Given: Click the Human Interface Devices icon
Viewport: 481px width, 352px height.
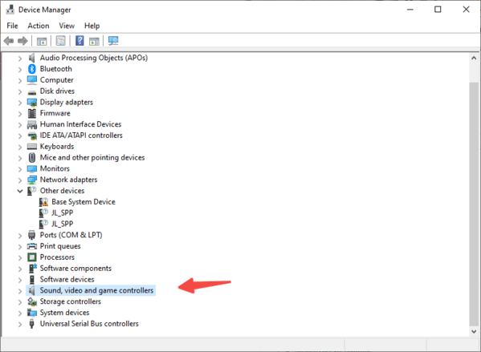Looking at the screenshot, I should 32,124.
